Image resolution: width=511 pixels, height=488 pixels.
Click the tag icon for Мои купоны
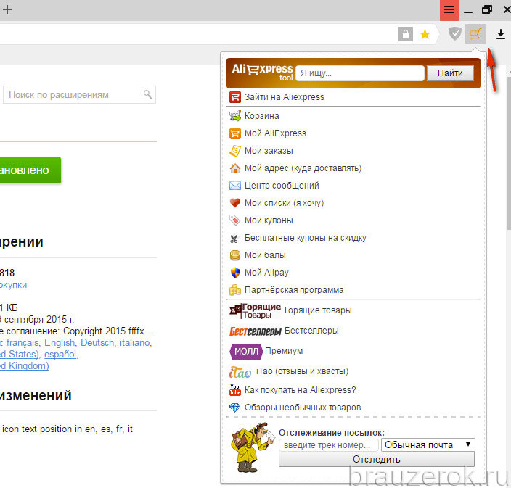pos(234,220)
